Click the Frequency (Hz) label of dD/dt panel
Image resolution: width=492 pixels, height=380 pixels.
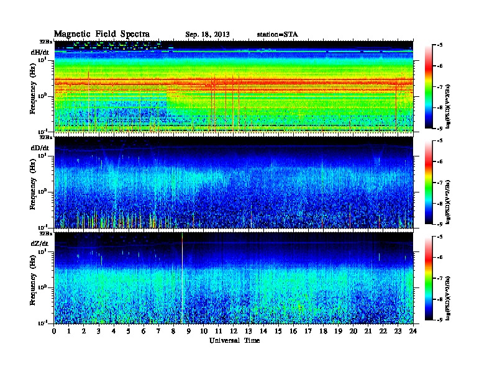[33, 184]
